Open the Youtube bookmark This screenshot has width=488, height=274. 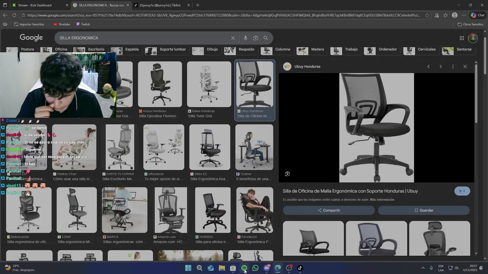(61, 24)
